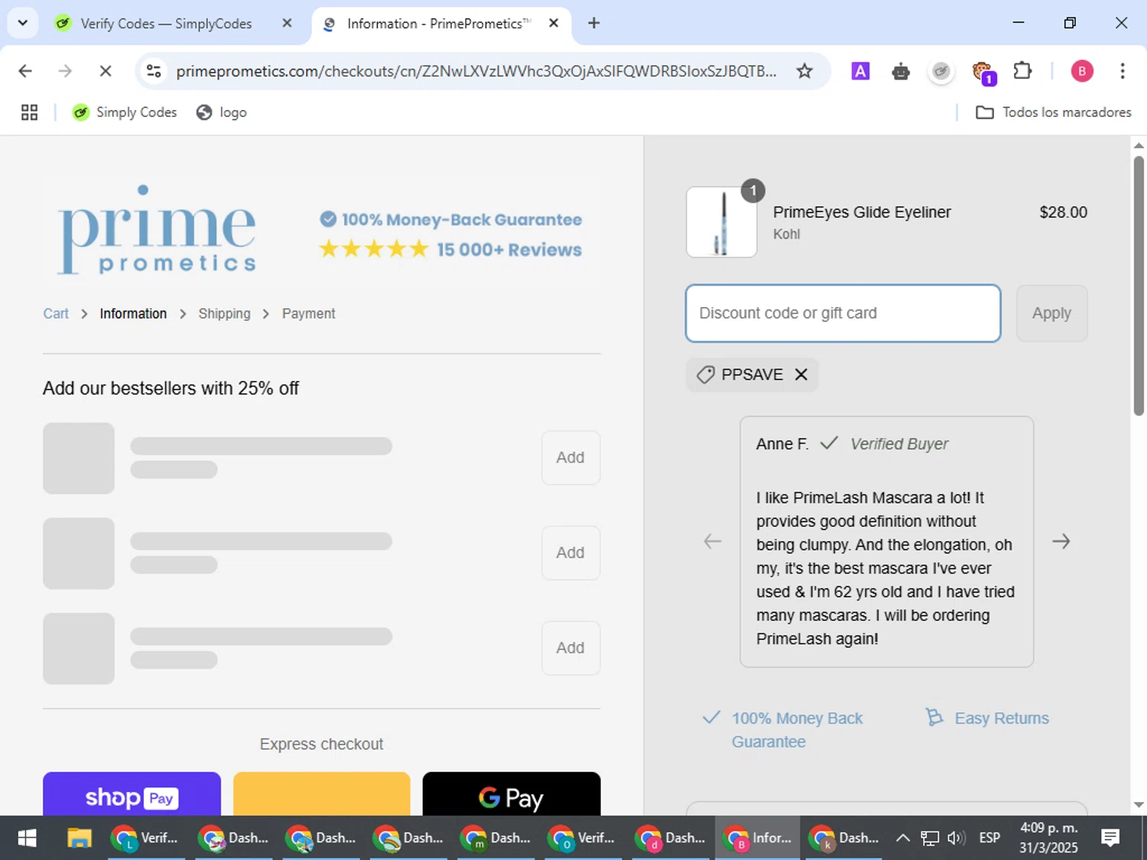
Task: Open File Explorer from taskbar
Action: 79,839
